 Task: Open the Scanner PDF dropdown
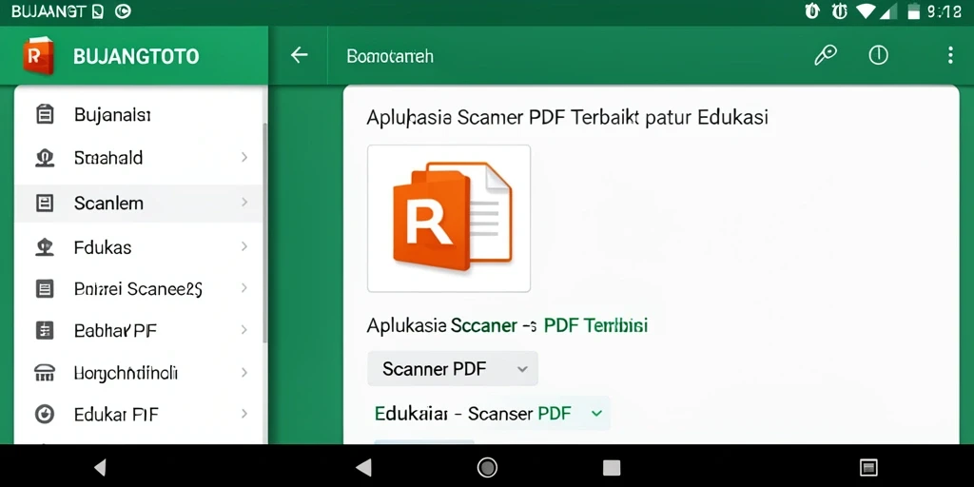click(452, 368)
